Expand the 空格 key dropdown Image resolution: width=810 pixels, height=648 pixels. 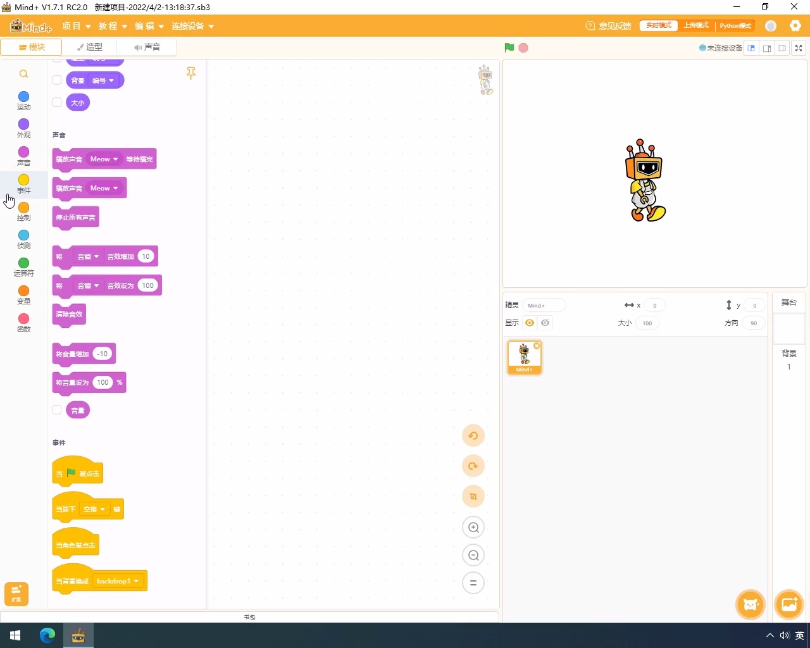tap(95, 509)
